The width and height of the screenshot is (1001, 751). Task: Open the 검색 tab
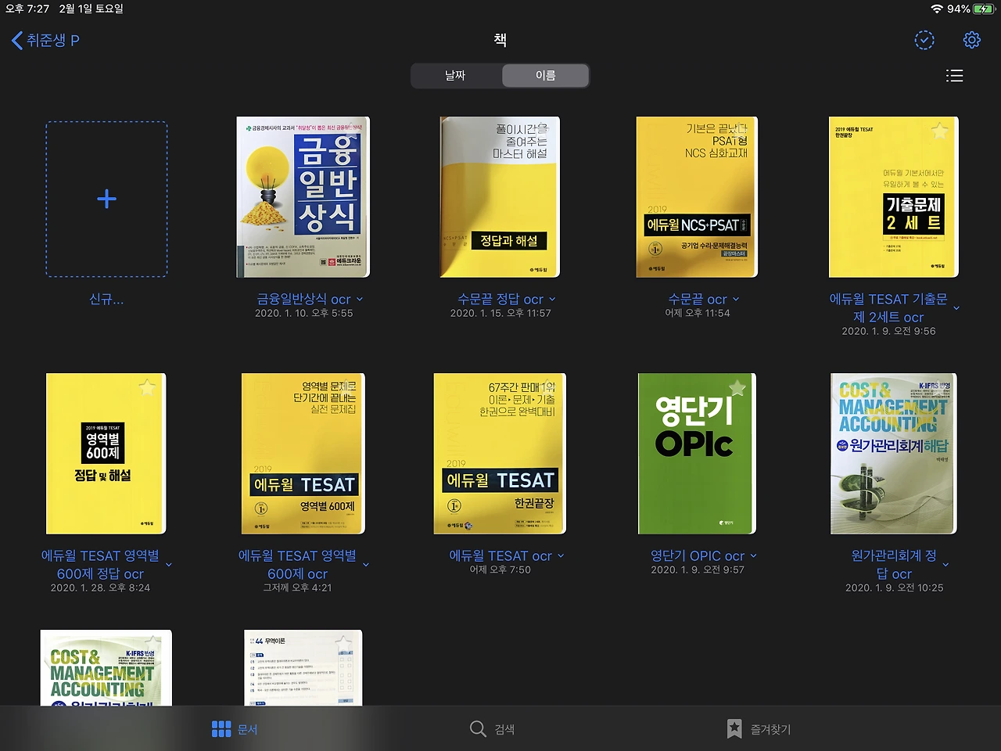(493, 729)
